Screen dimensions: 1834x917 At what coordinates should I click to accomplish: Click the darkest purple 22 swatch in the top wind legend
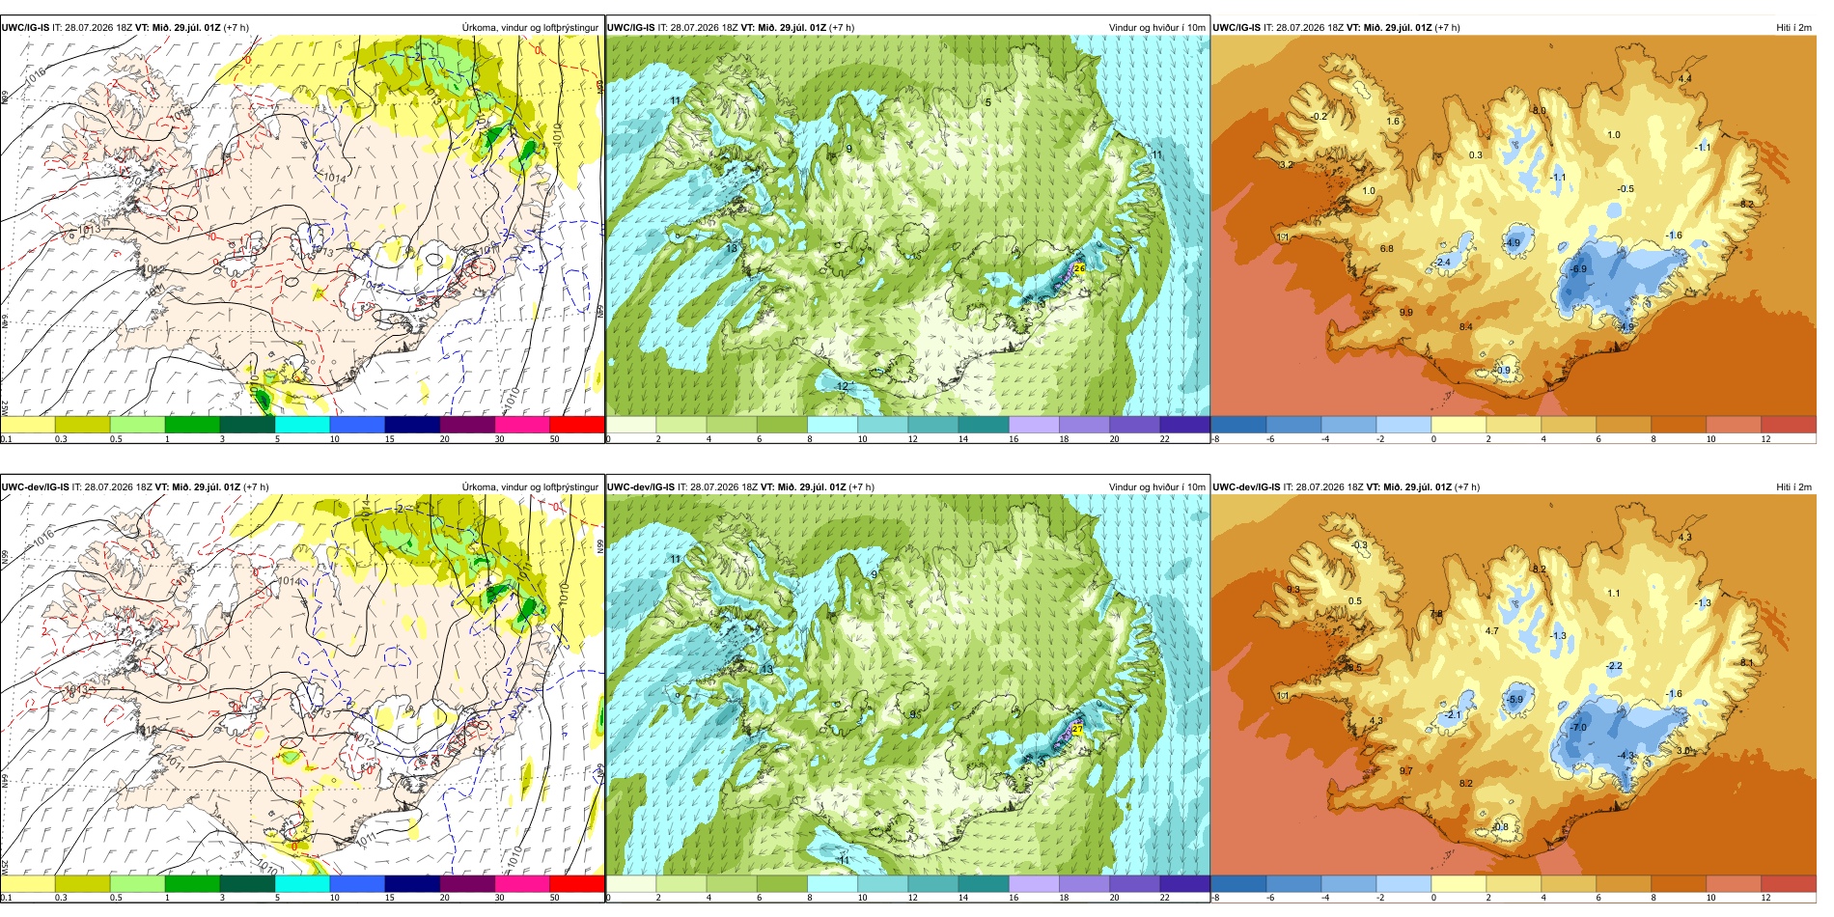coord(1184,424)
